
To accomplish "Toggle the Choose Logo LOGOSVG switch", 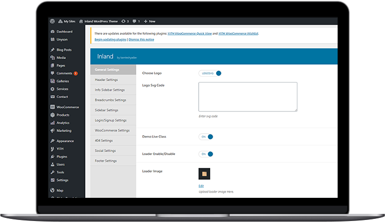I will point(210,73).
